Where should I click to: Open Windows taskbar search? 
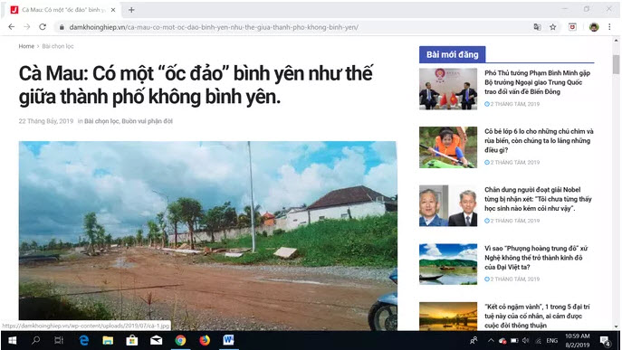point(35,340)
